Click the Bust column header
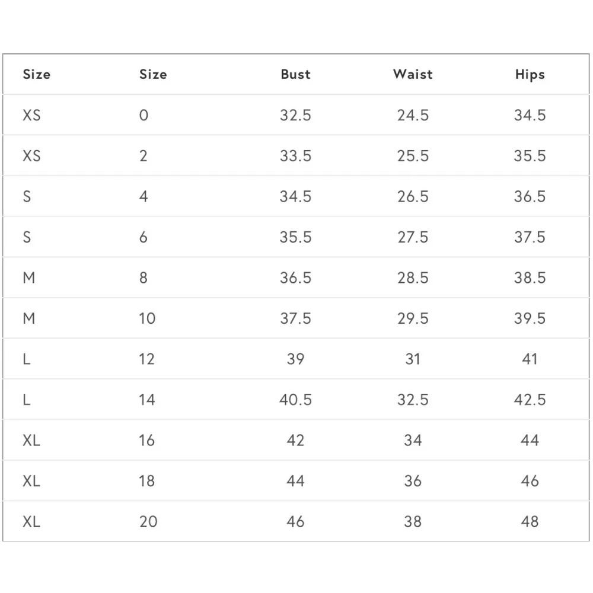This screenshot has width=593, height=593. pyautogui.click(x=295, y=75)
